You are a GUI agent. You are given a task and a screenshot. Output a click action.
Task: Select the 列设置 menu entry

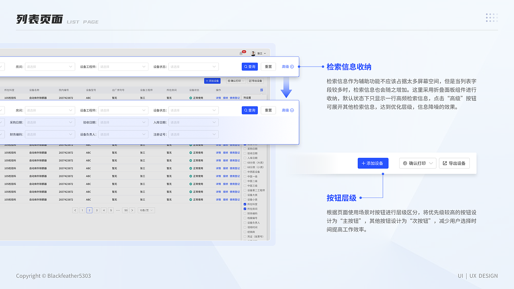tap(247, 97)
